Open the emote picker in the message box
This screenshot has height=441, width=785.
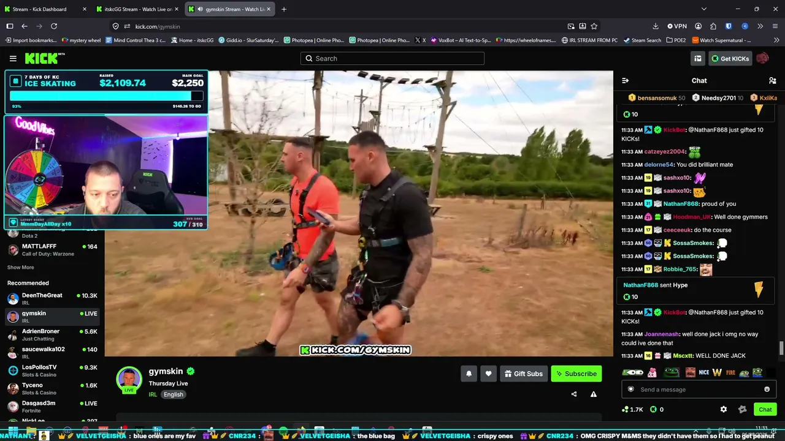point(767,390)
